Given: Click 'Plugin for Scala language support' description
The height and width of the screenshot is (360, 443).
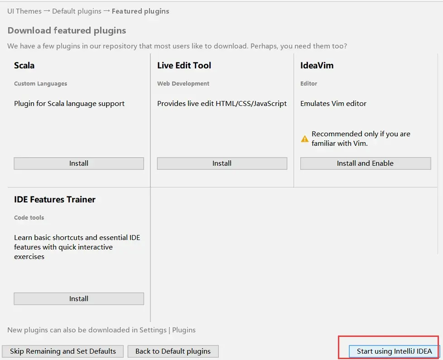Looking at the screenshot, I should pos(69,104).
